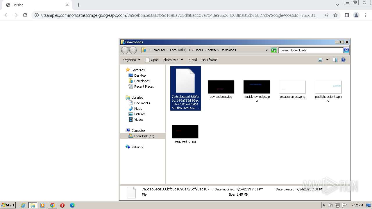Select the pleasecorrect.png thumbnail

[x=292, y=87]
